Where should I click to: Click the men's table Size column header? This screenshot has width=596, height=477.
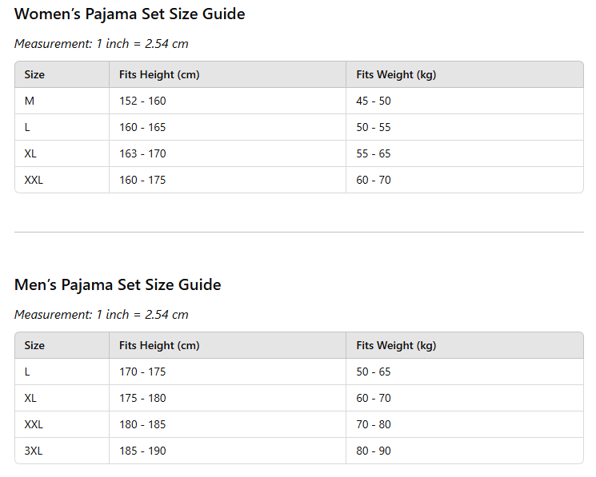pyautogui.click(x=34, y=346)
